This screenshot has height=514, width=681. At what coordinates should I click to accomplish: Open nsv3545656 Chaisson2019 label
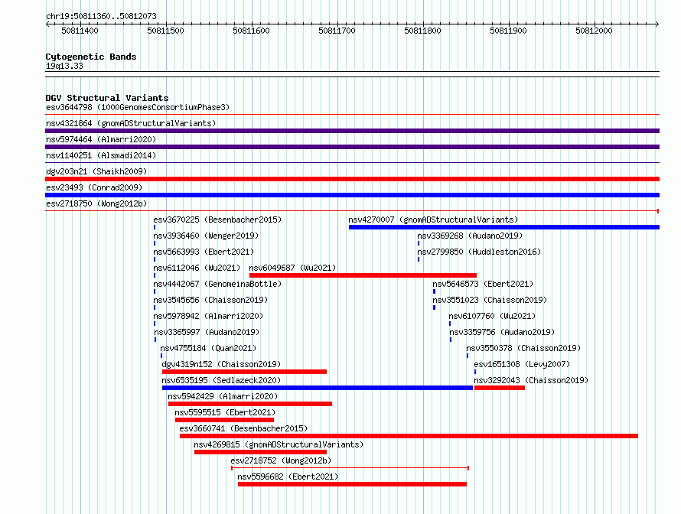210,300
